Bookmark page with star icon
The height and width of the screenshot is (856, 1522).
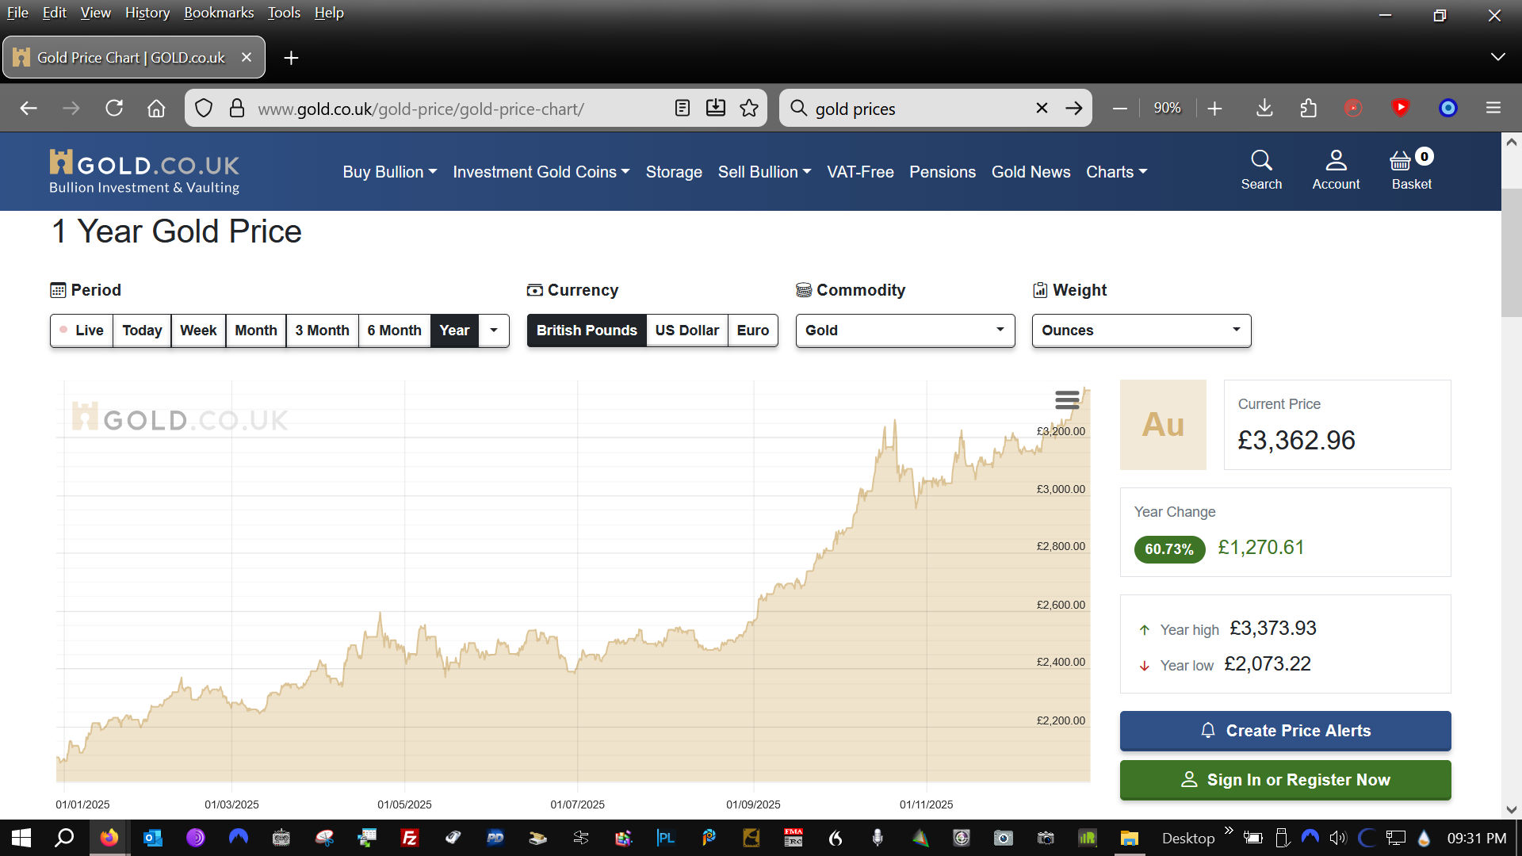pos(748,108)
